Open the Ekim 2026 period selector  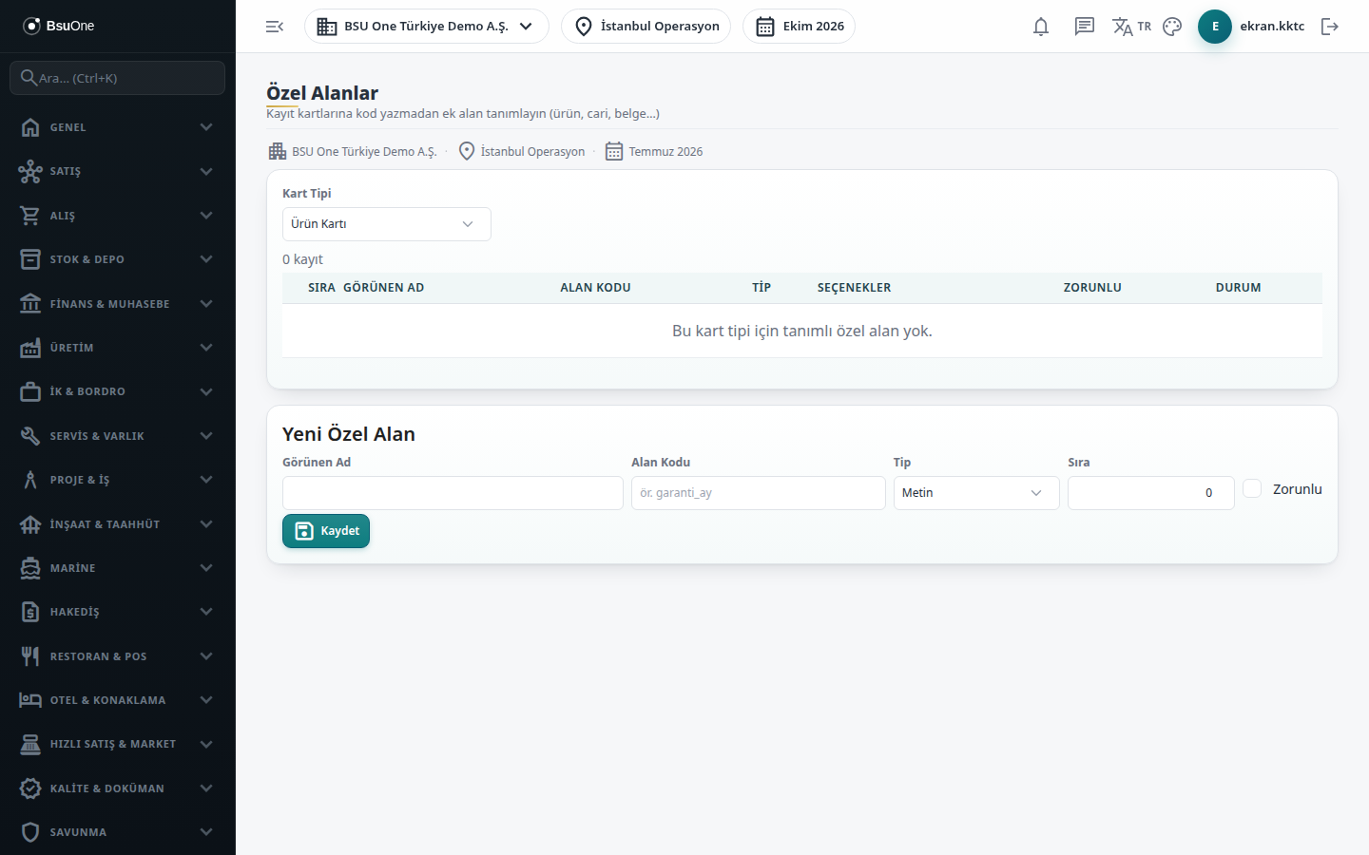coord(799,27)
